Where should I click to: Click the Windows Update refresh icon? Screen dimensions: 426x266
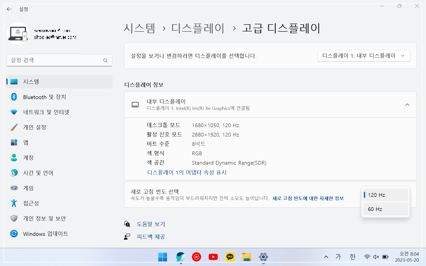pyautogui.click(x=14, y=234)
